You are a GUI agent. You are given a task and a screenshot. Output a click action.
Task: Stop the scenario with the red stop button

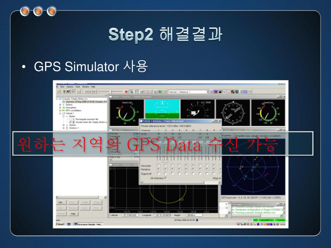tap(126, 92)
